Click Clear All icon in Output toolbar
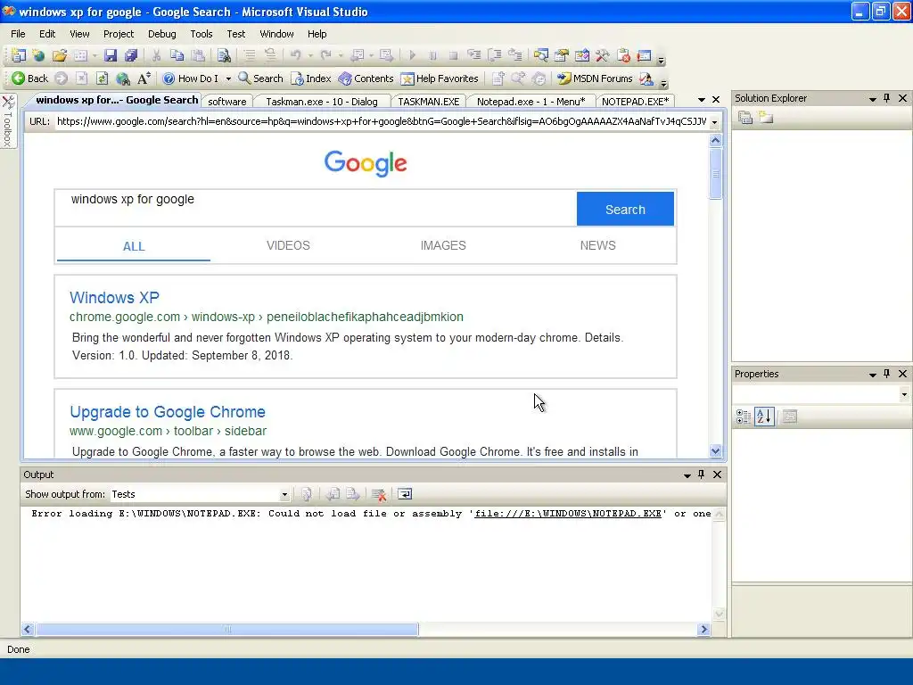Screen dimensions: 913x685 click(x=378, y=494)
